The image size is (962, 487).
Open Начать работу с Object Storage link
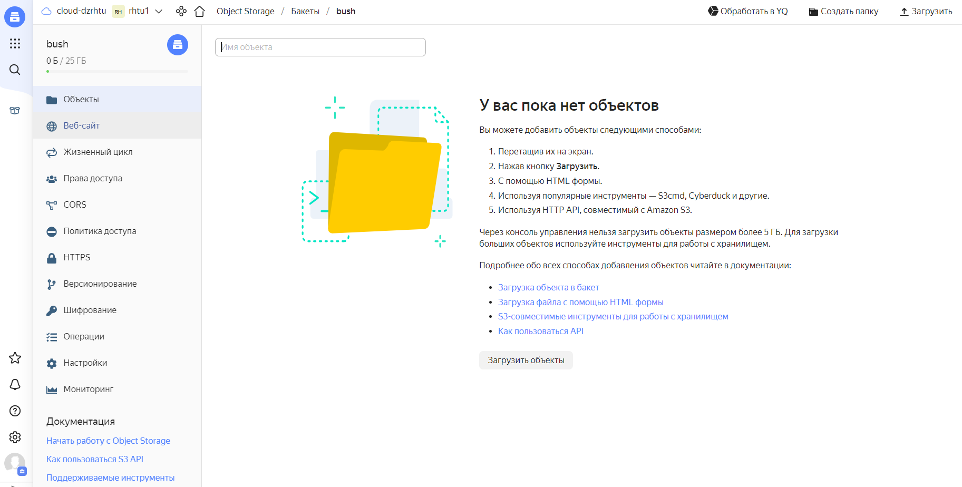coord(108,441)
